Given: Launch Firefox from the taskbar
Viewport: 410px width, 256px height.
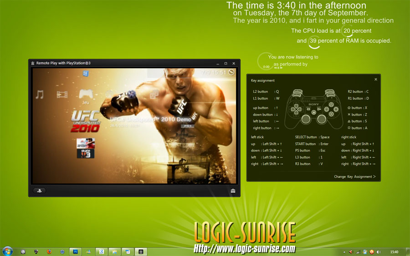Looking at the screenshot, I should coord(49,251).
